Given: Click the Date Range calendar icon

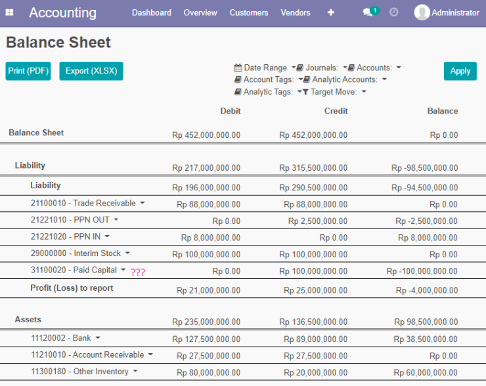Looking at the screenshot, I should (238, 68).
